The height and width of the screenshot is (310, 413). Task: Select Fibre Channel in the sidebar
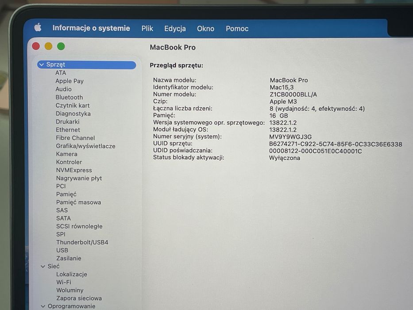[x=75, y=138]
